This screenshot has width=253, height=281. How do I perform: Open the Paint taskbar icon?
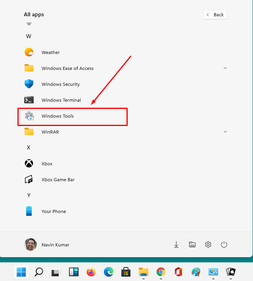click(196, 272)
